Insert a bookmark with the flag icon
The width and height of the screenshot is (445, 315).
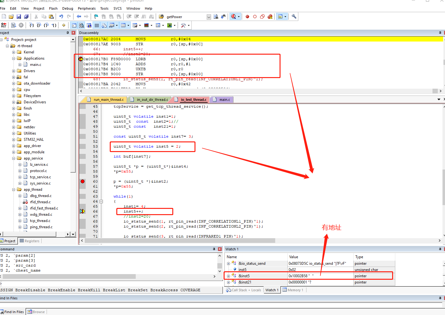(96, 17)
